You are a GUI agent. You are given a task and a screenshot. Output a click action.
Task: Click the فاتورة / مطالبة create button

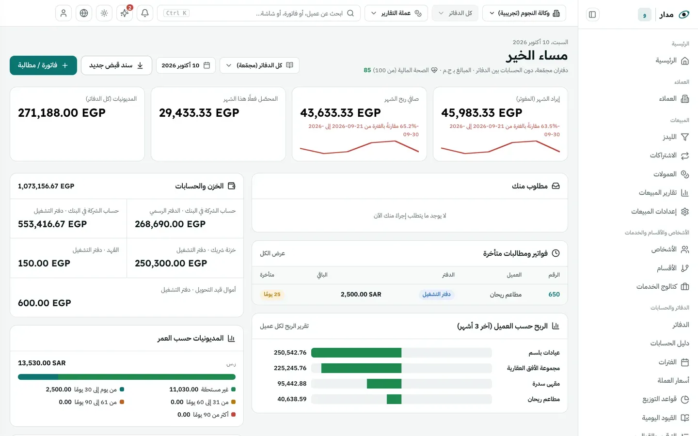pyautogui.click(x=43, y=65)
